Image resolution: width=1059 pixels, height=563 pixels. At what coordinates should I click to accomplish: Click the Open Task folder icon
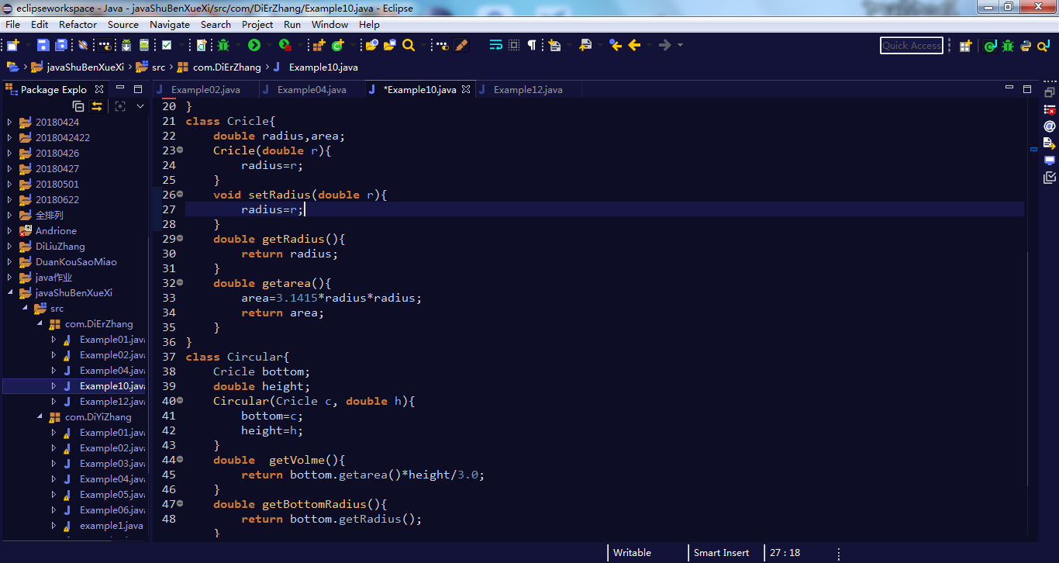pos(390,45)
